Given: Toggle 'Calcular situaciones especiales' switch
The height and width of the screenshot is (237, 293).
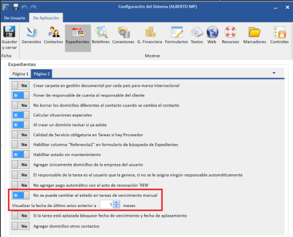Looking at the screenshot, I should (21, 115).
